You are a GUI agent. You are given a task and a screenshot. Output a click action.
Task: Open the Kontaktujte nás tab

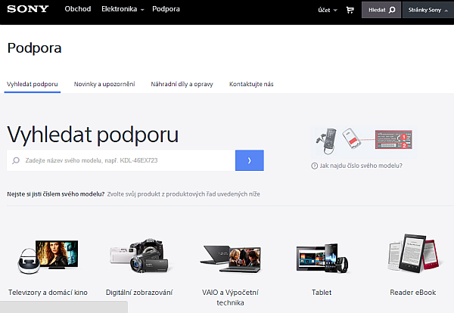click(251, 84)
